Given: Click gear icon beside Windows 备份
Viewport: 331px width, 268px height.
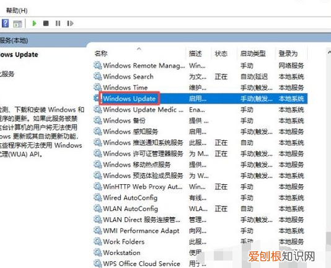Looking at the screenshot, I should (x=97, y=120).
